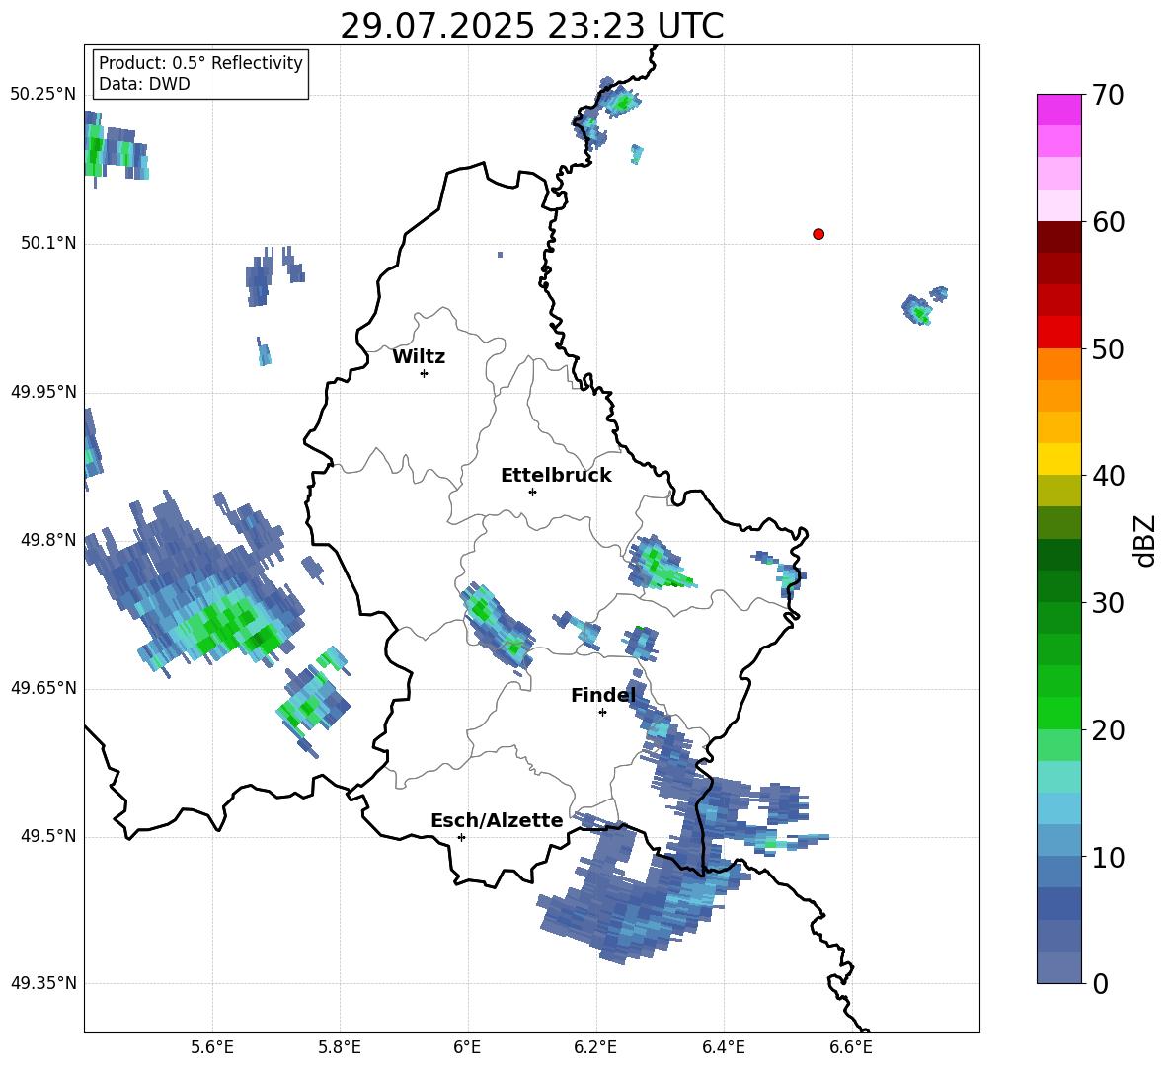Click the 49.65°N latitude label

point(42,688)
